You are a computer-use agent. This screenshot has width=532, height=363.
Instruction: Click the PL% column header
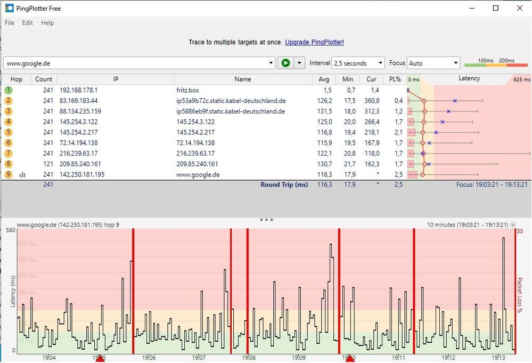[395, 79]
